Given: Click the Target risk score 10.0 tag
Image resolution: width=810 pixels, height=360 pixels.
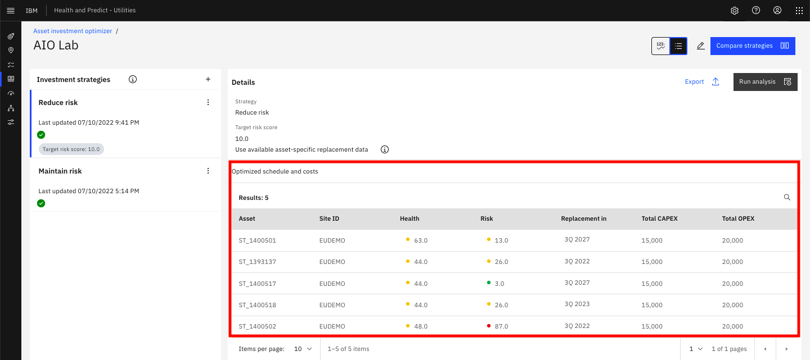Looking at the screenshot, I should tap(71, 149).
